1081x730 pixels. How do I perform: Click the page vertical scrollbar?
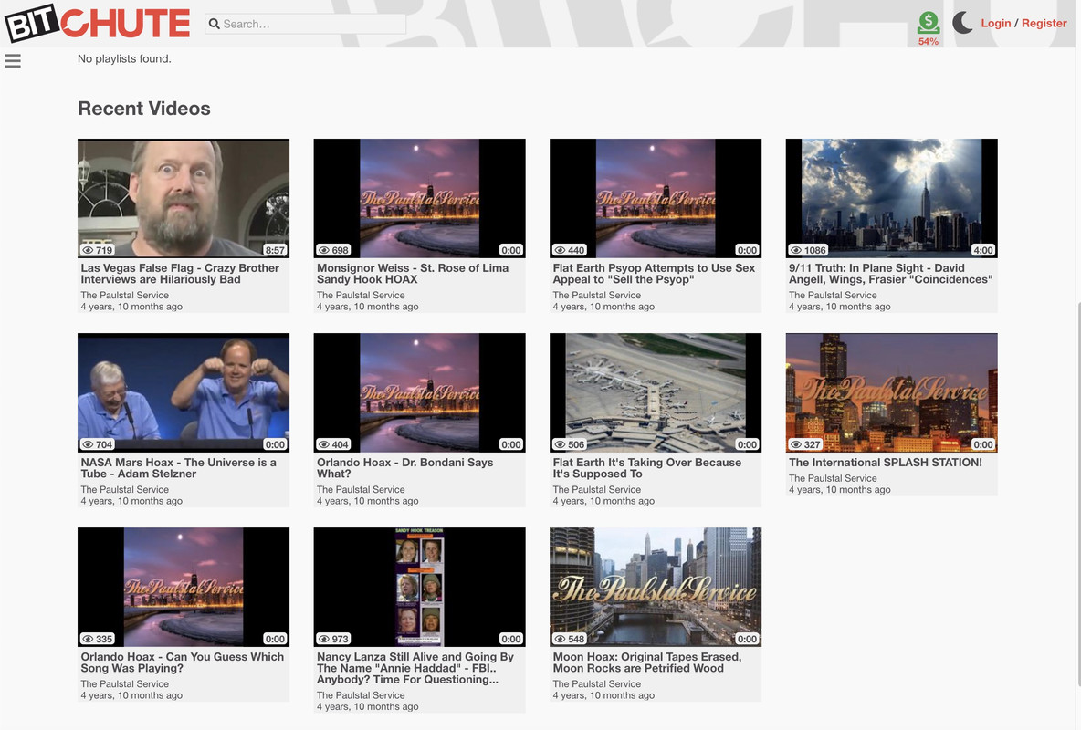(1077, 495)
